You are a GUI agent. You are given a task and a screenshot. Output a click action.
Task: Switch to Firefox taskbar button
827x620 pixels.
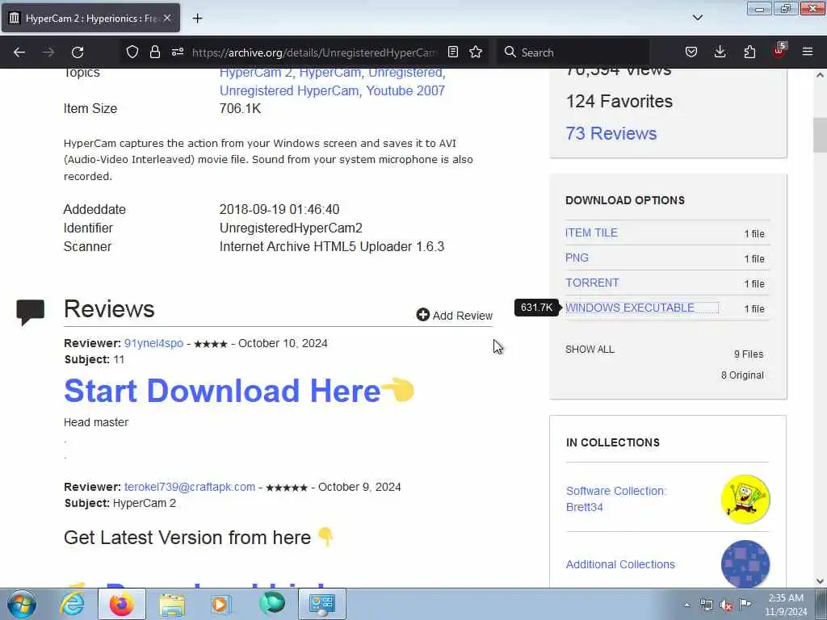coord(122,604)
